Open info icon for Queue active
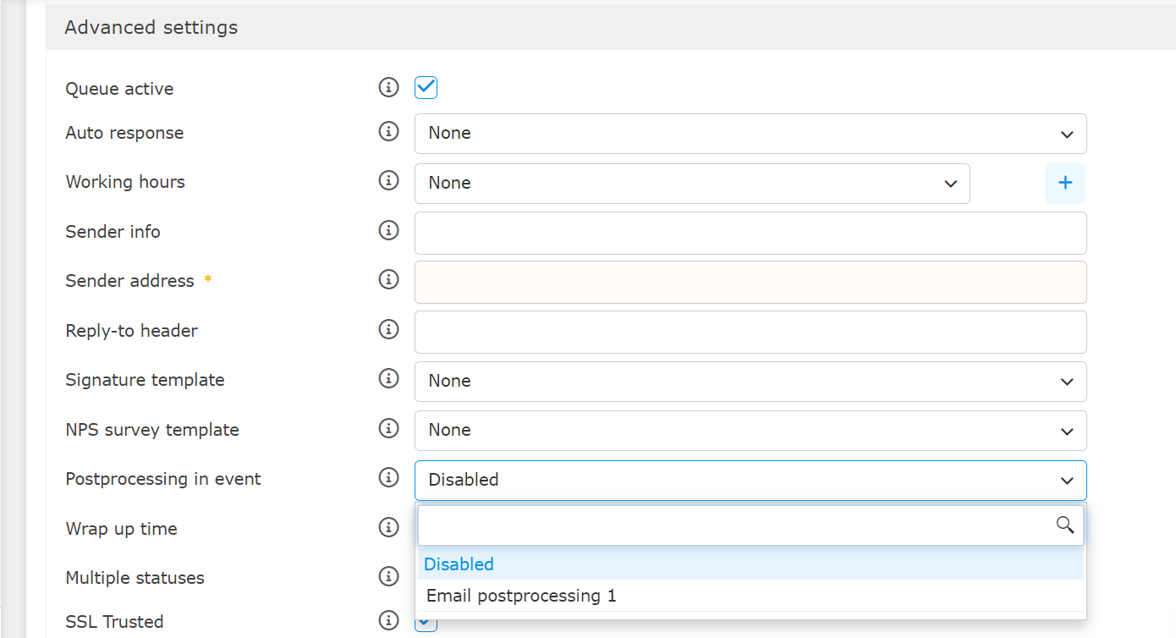Image resolution: width=1176 pixels, height=638 pixels. [x=388, y=87]
